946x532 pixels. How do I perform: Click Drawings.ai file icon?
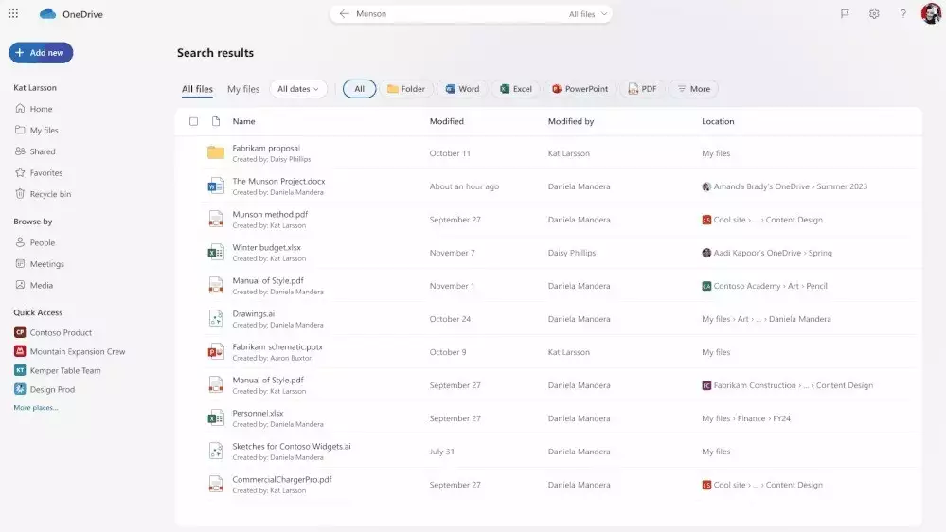[215, 318]
